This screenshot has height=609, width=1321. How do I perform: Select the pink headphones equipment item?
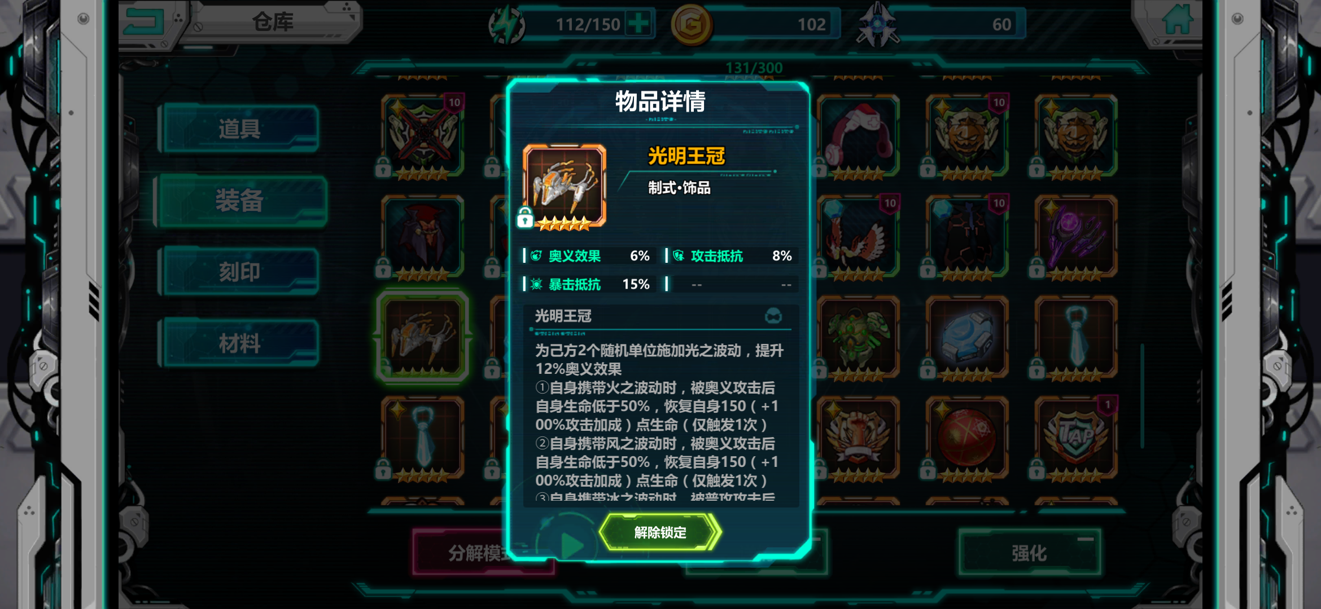[858, 135]
